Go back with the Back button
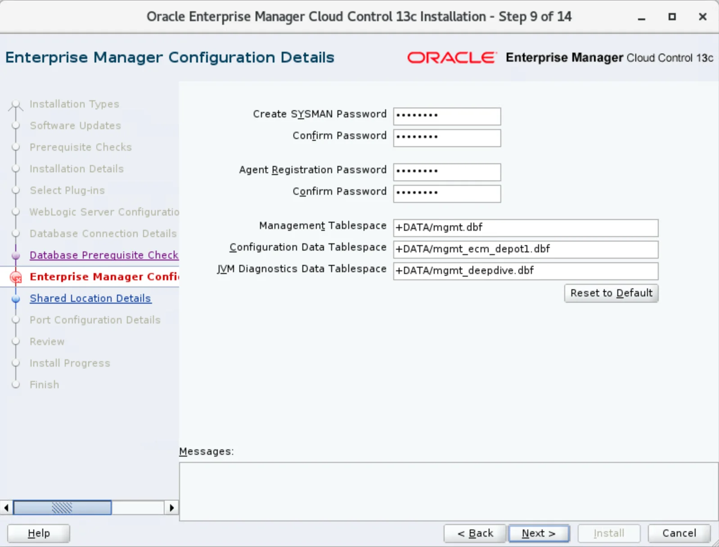Image resolution: width=719 pixels, height=547 pixels. click(475, 533)
